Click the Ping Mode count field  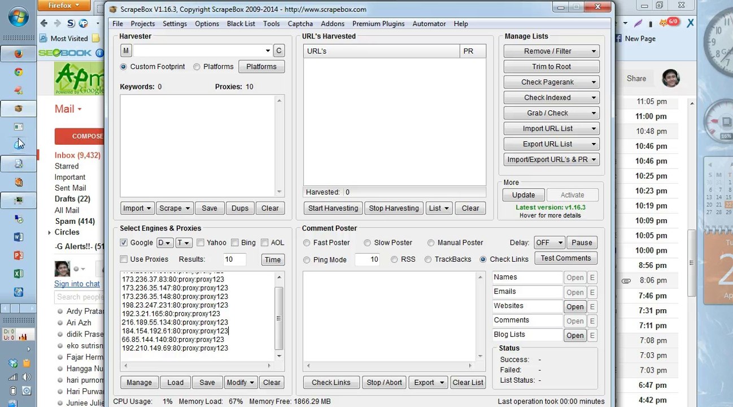point(367,260)
